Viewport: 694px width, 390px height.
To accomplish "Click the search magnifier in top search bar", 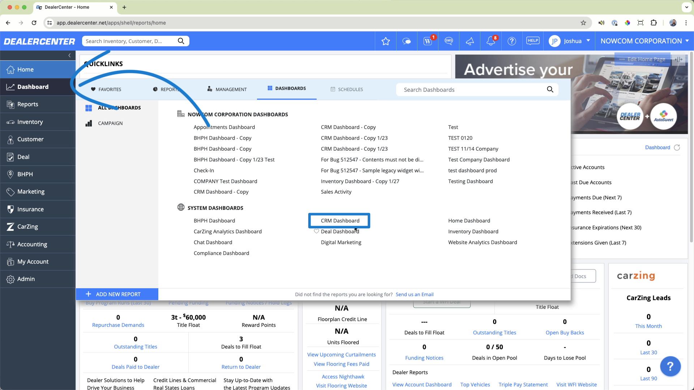I will click(181, 41).
